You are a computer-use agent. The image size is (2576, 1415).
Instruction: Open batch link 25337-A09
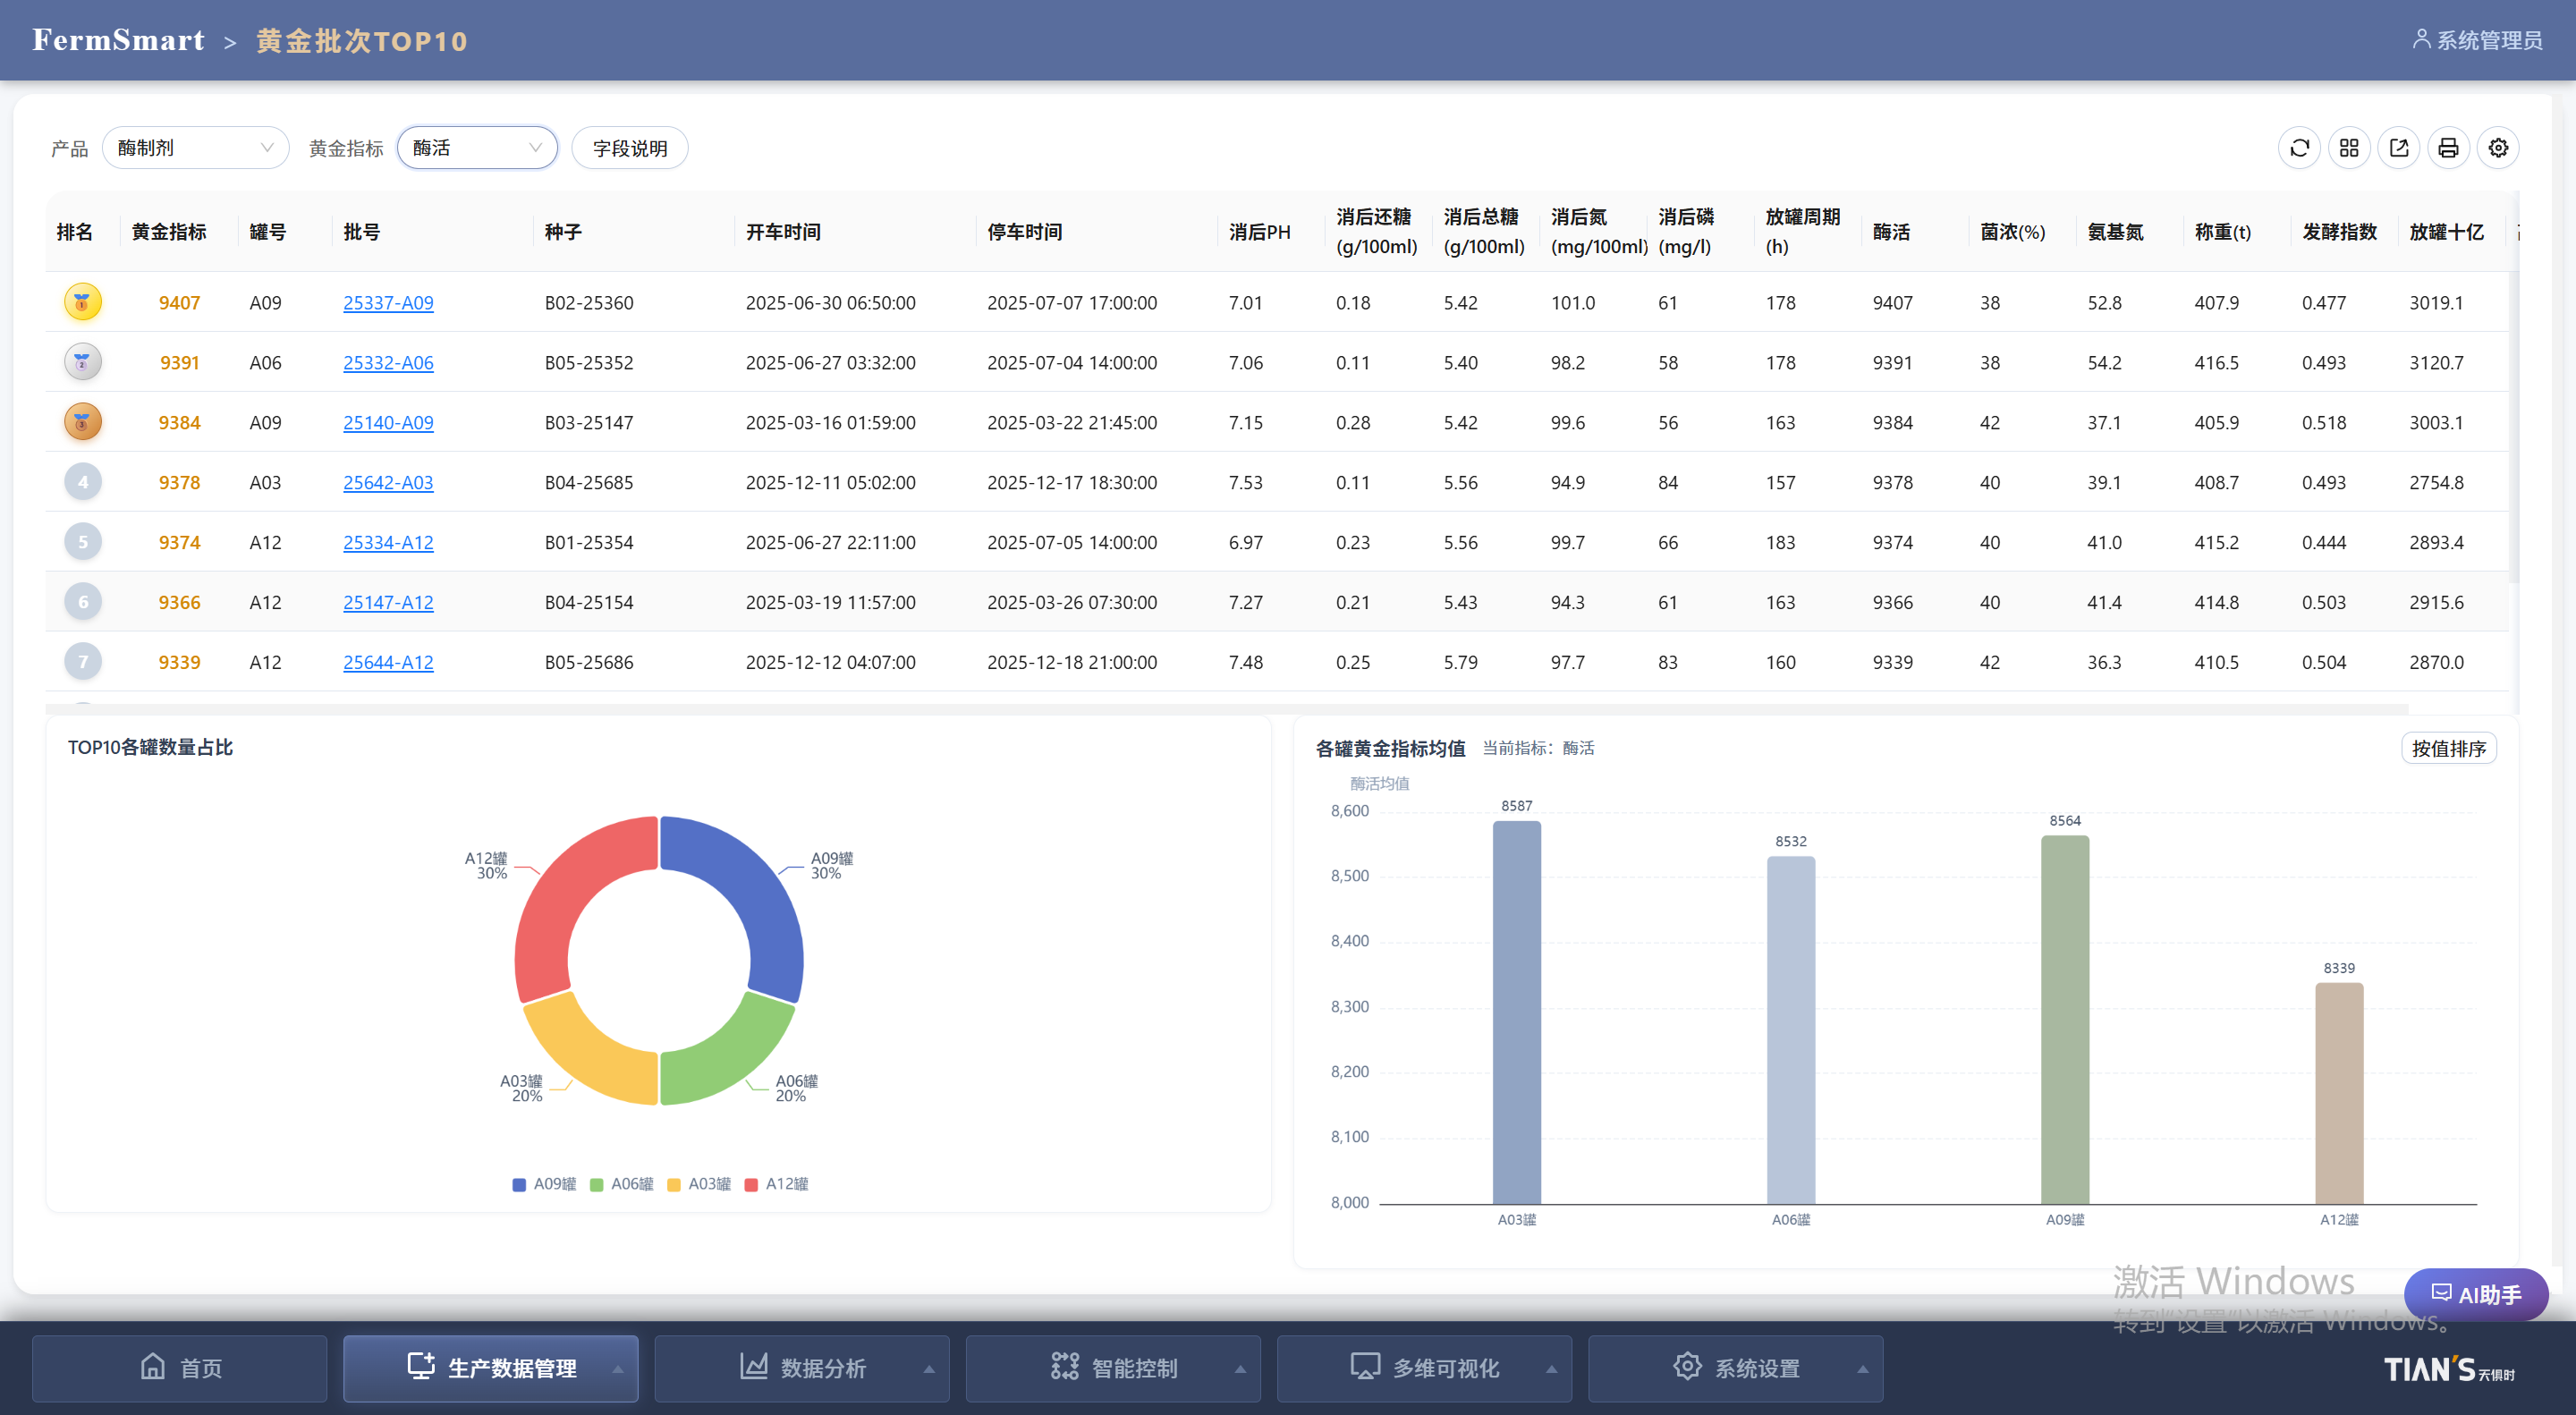(388, 303)
